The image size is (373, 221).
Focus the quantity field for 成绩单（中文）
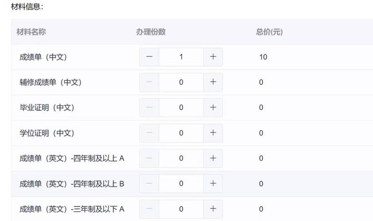[x=181, y=57]
